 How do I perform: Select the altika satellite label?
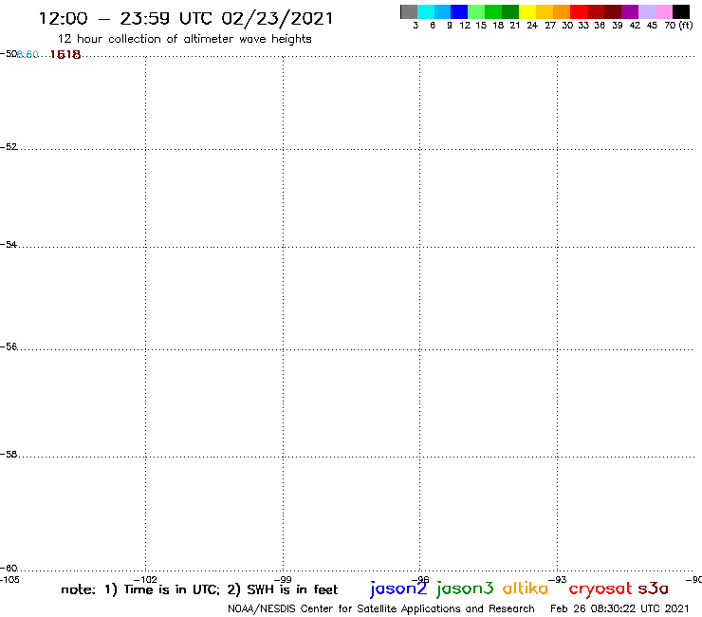(526, 588)
